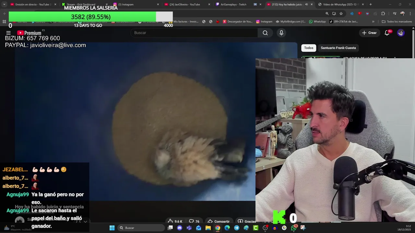Open the Instagram bookmark
This screenshot has width=415, height=233.
click(x=264, y=22)
